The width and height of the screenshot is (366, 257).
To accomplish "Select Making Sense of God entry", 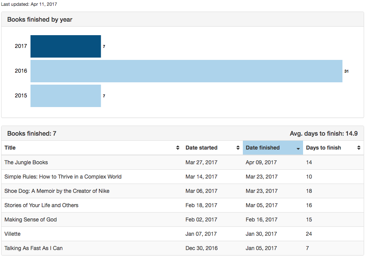I will [30, 220].
